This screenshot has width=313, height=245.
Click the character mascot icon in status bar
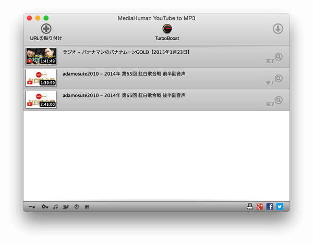tap(250, 207)
